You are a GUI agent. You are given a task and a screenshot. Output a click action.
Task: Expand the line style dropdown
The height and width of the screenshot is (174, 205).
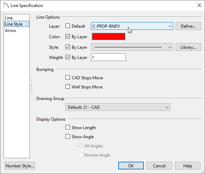click(x=132, y=47)
